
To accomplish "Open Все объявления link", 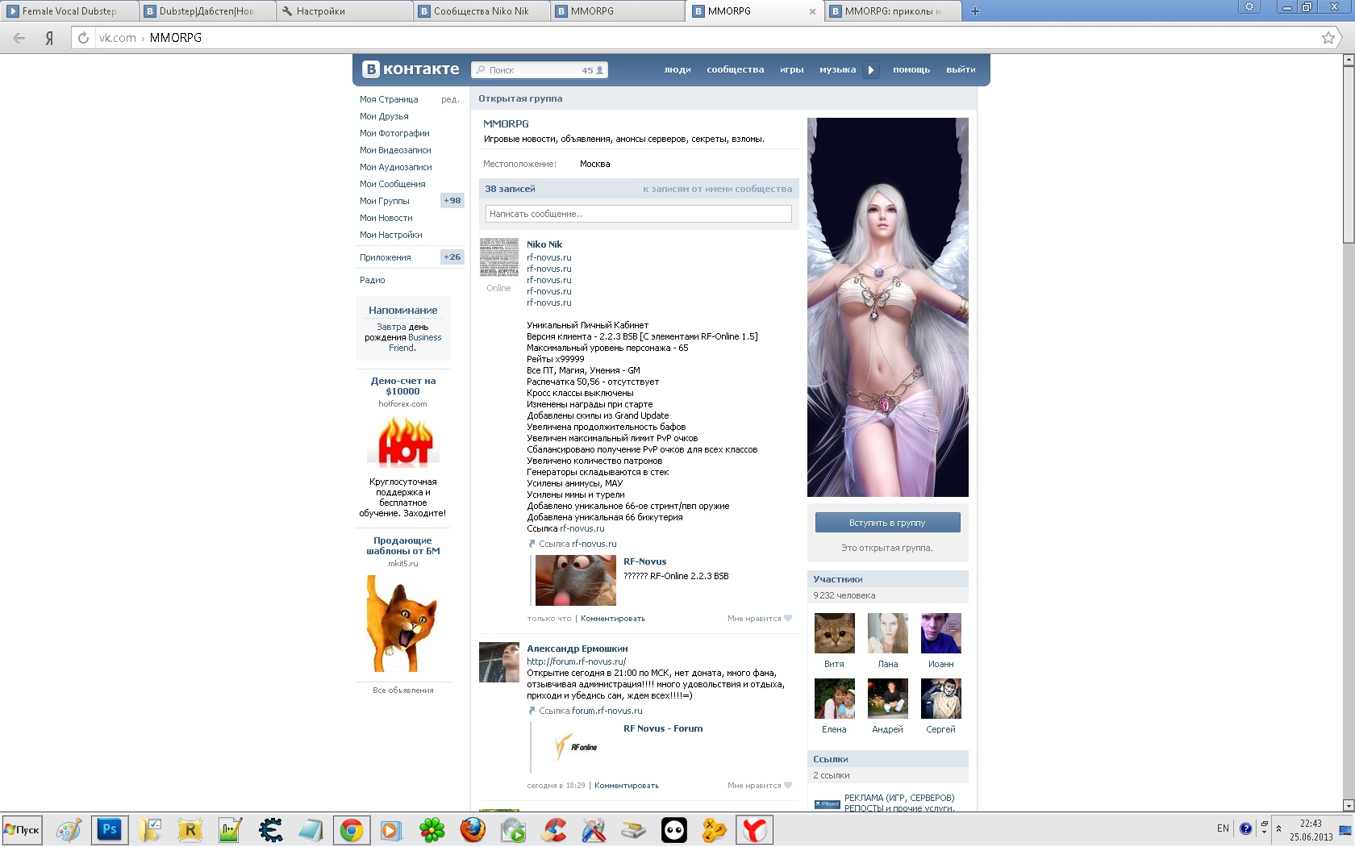I will 403,691.
